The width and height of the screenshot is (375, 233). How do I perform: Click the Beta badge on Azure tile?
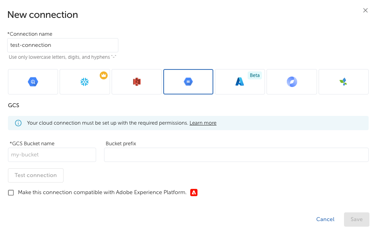click(255, 75)
